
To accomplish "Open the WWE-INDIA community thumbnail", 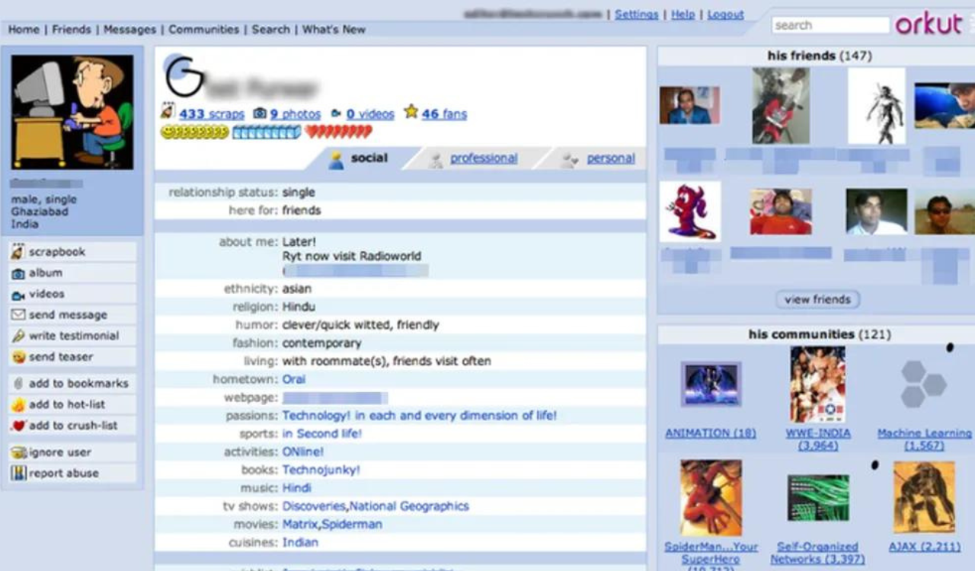I will point(817,384).
